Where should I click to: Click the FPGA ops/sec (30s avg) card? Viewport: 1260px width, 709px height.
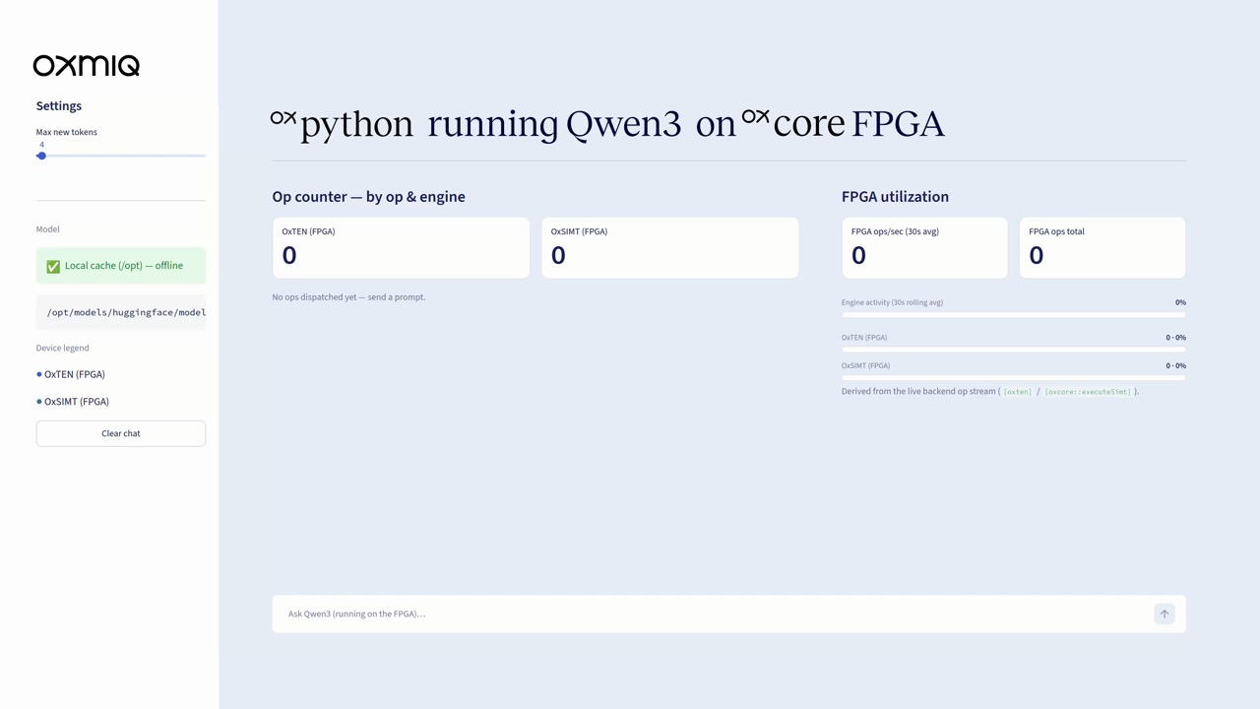924,248
